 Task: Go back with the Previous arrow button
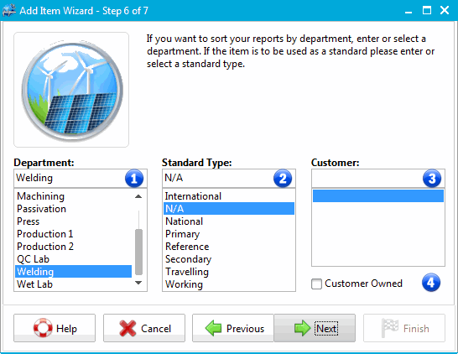(x=233, y=328)
